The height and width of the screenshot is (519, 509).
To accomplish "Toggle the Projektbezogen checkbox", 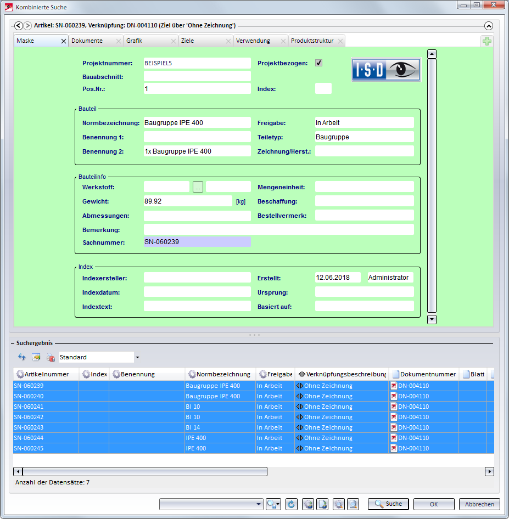I will tap(319, 63).
